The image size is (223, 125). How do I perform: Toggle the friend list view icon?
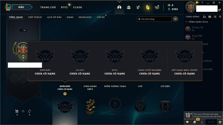[215, 17]
